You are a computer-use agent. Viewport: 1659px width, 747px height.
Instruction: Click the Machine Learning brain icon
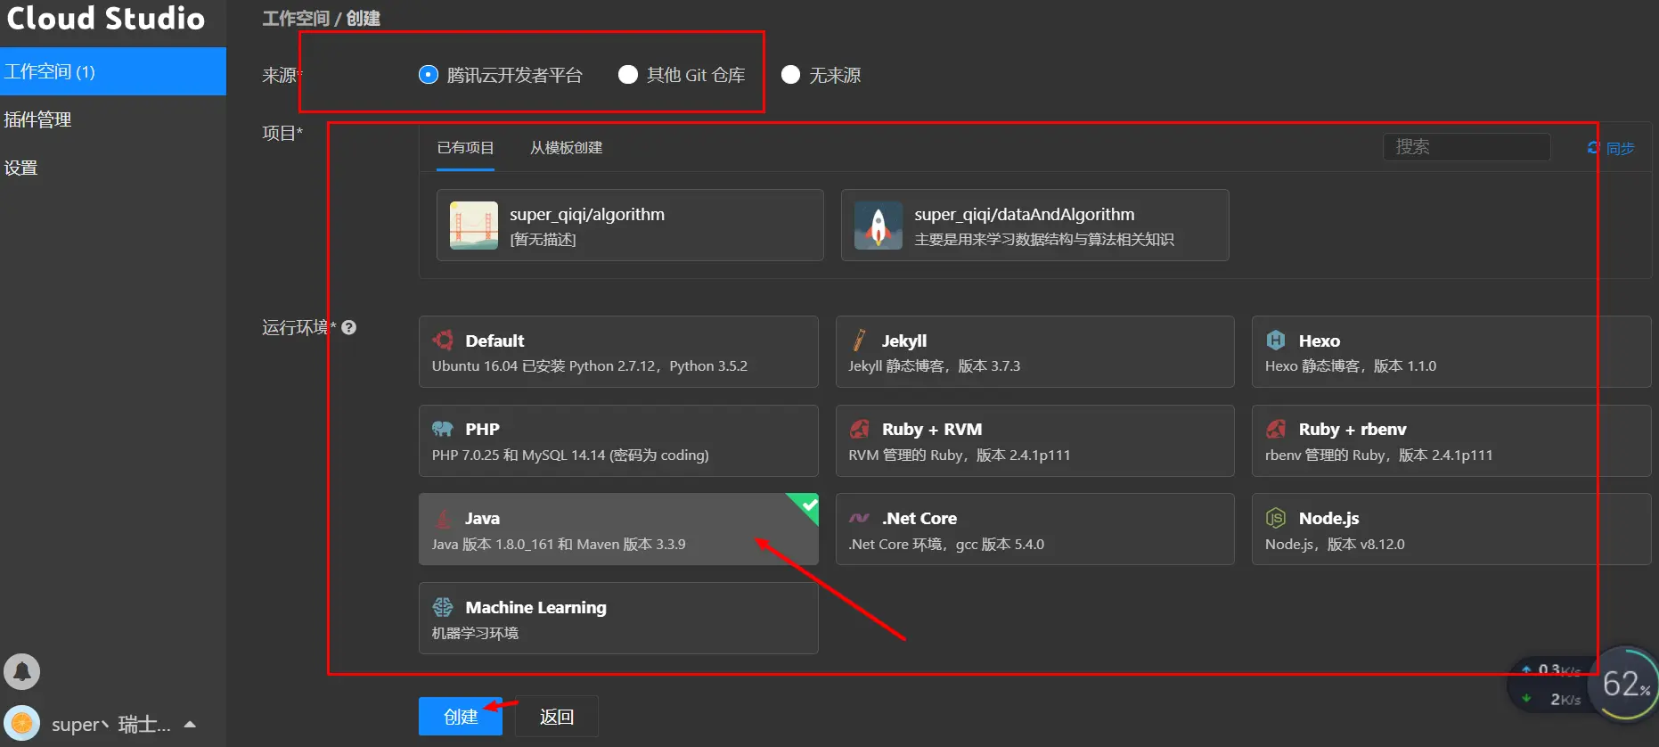pos(443,607)
